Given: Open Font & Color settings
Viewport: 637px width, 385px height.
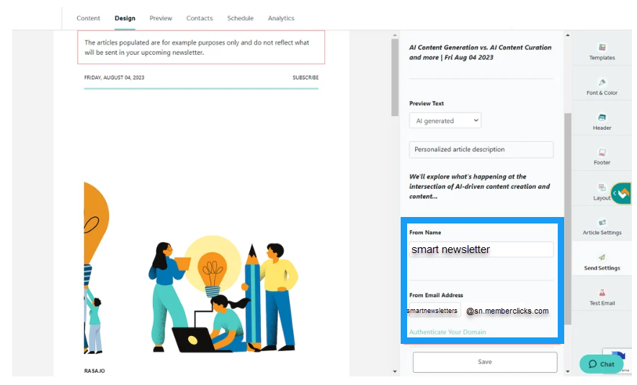Looking at the screenshot, I should pos(602,83).
